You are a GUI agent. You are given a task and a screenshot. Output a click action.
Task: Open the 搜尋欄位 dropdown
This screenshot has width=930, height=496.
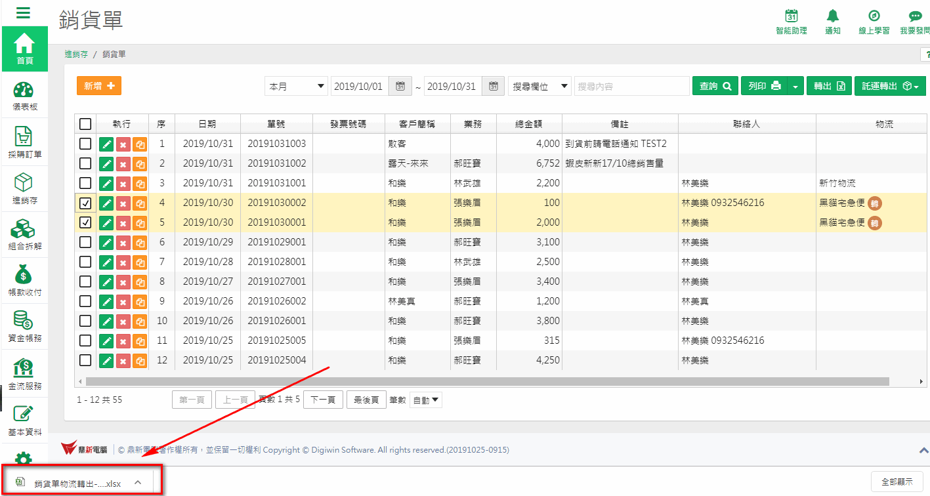539,86
